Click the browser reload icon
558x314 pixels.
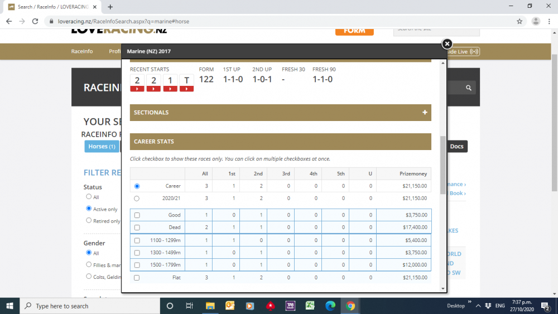(35, 21)
